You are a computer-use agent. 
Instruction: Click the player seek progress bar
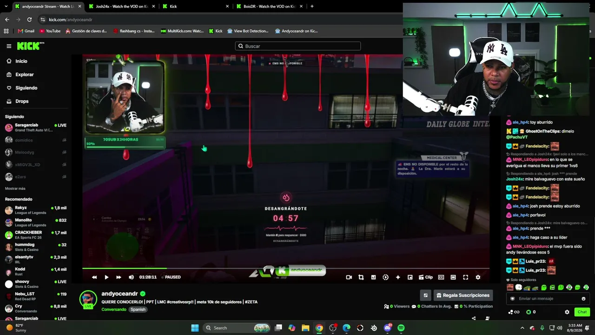(285, 268)
